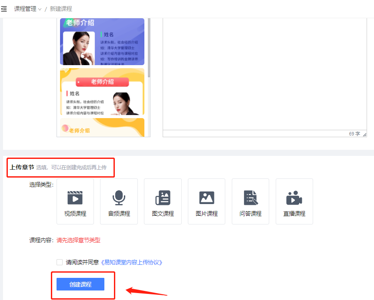Viewport: 374px width, 300px height.
Task: Click the 创建课程 button
Action: 80,284
